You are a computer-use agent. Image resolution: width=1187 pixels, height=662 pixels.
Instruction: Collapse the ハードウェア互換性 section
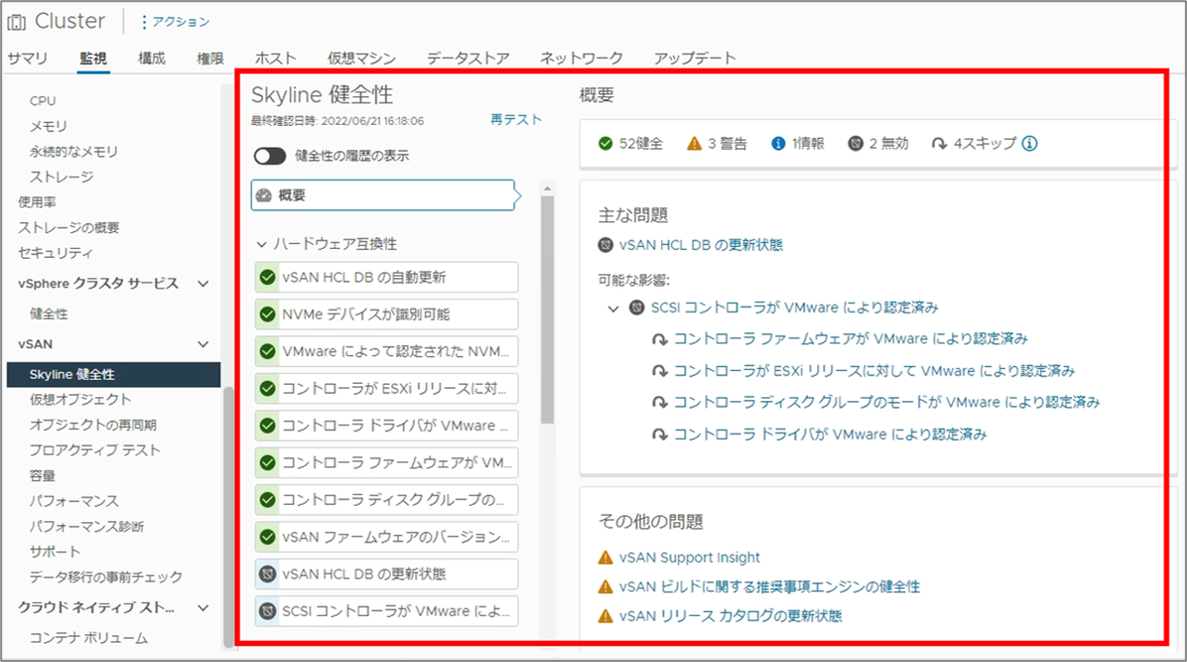(262, 244)
